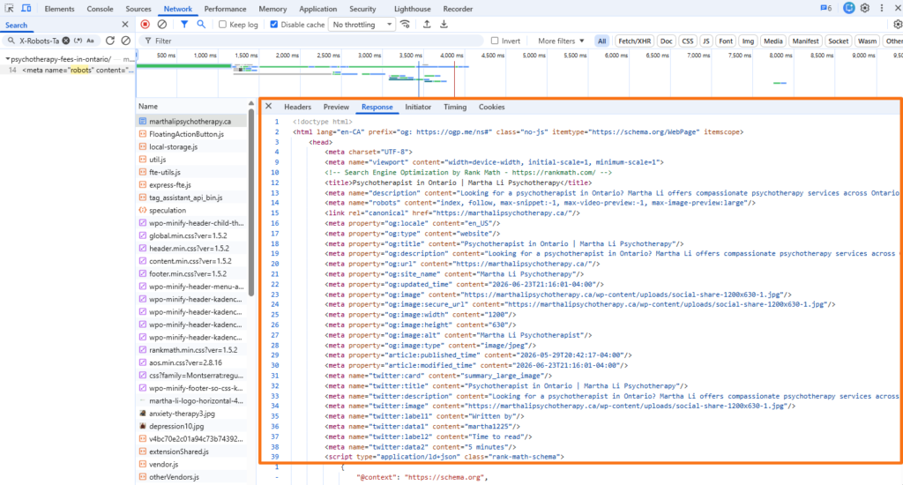The height and width of the screenshot is (485, 903).
Task: Open the Timing tab
Action: click(x=455, y=107)
